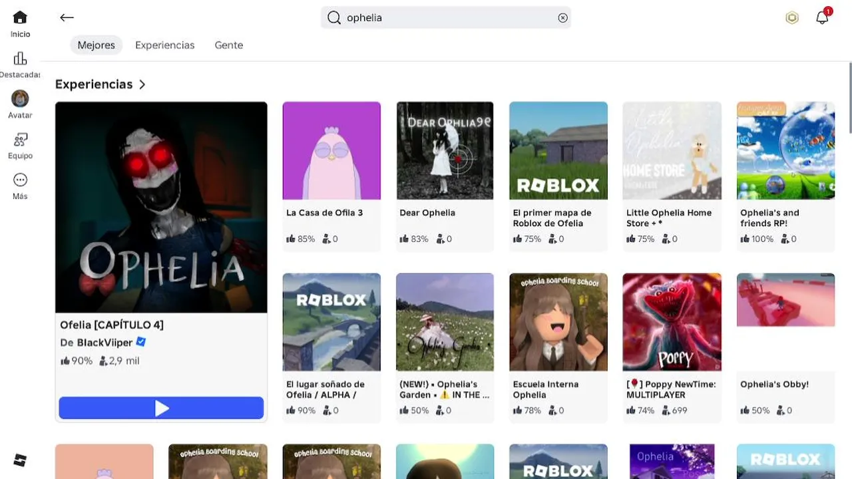The width and height of the screenshot is (852, 479).
Task: Open creator BlackViiper link
Action: [105, 343]
